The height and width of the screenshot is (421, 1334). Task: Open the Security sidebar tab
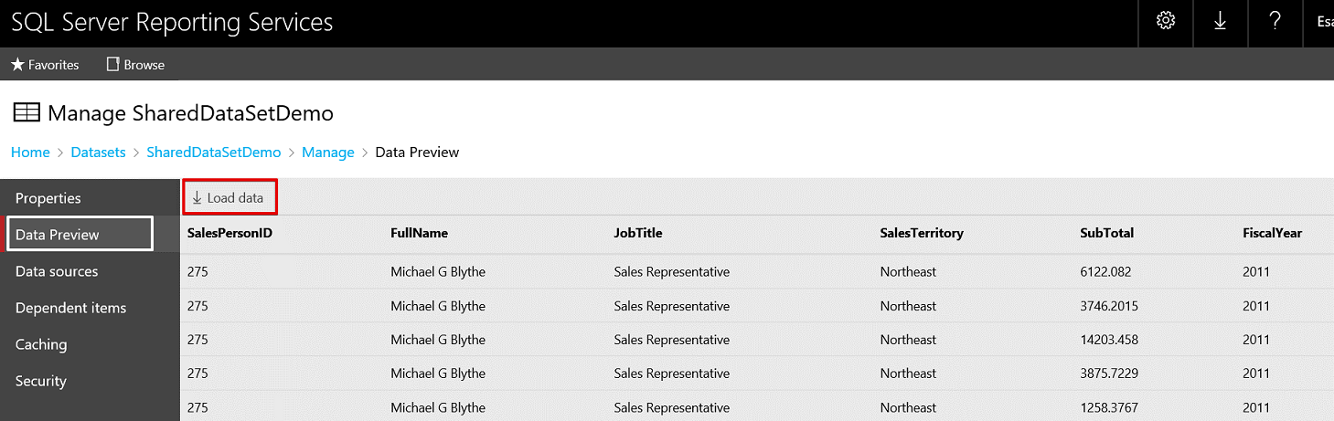pyautogui.click(x=41, y=381)
